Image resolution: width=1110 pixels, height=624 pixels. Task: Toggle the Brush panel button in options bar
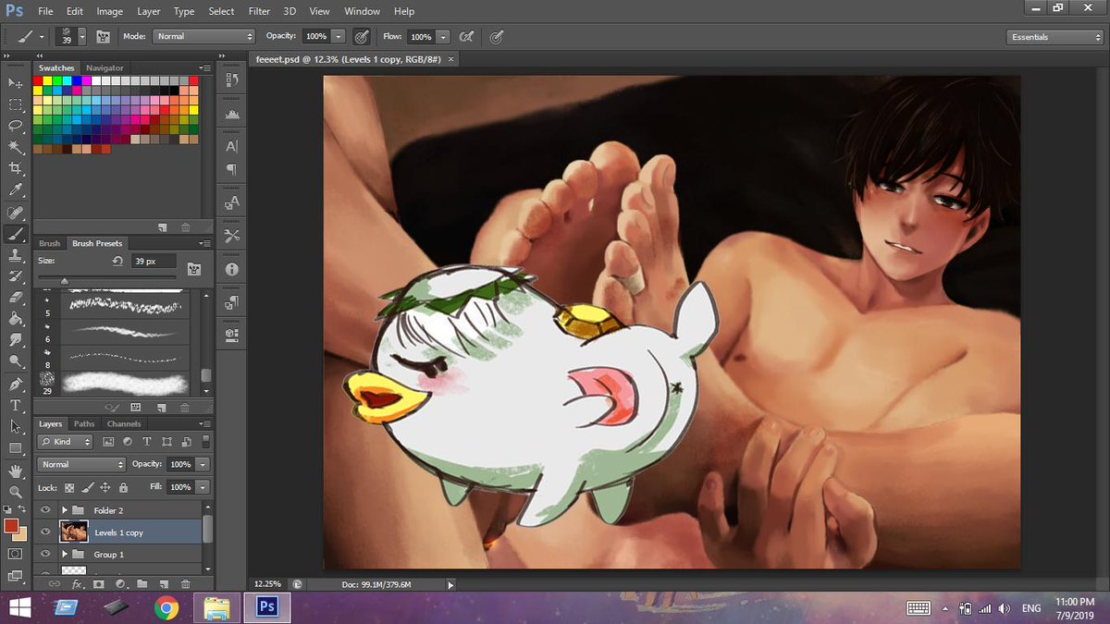click(103, 37)
